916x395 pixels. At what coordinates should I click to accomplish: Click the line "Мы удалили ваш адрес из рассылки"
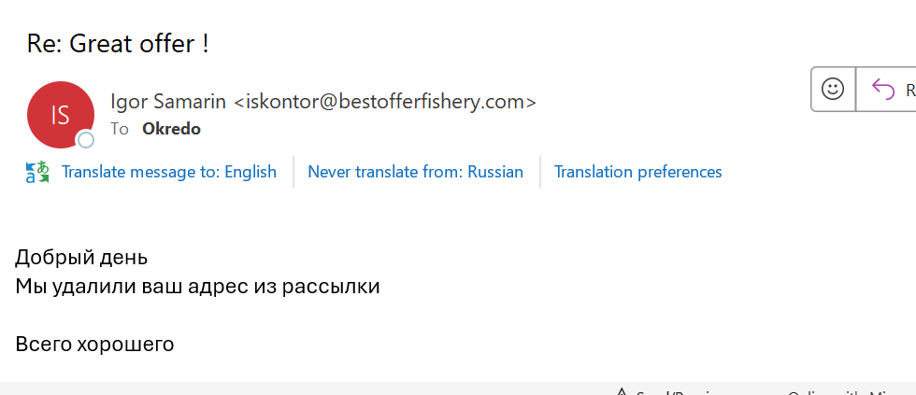[197, 286]
